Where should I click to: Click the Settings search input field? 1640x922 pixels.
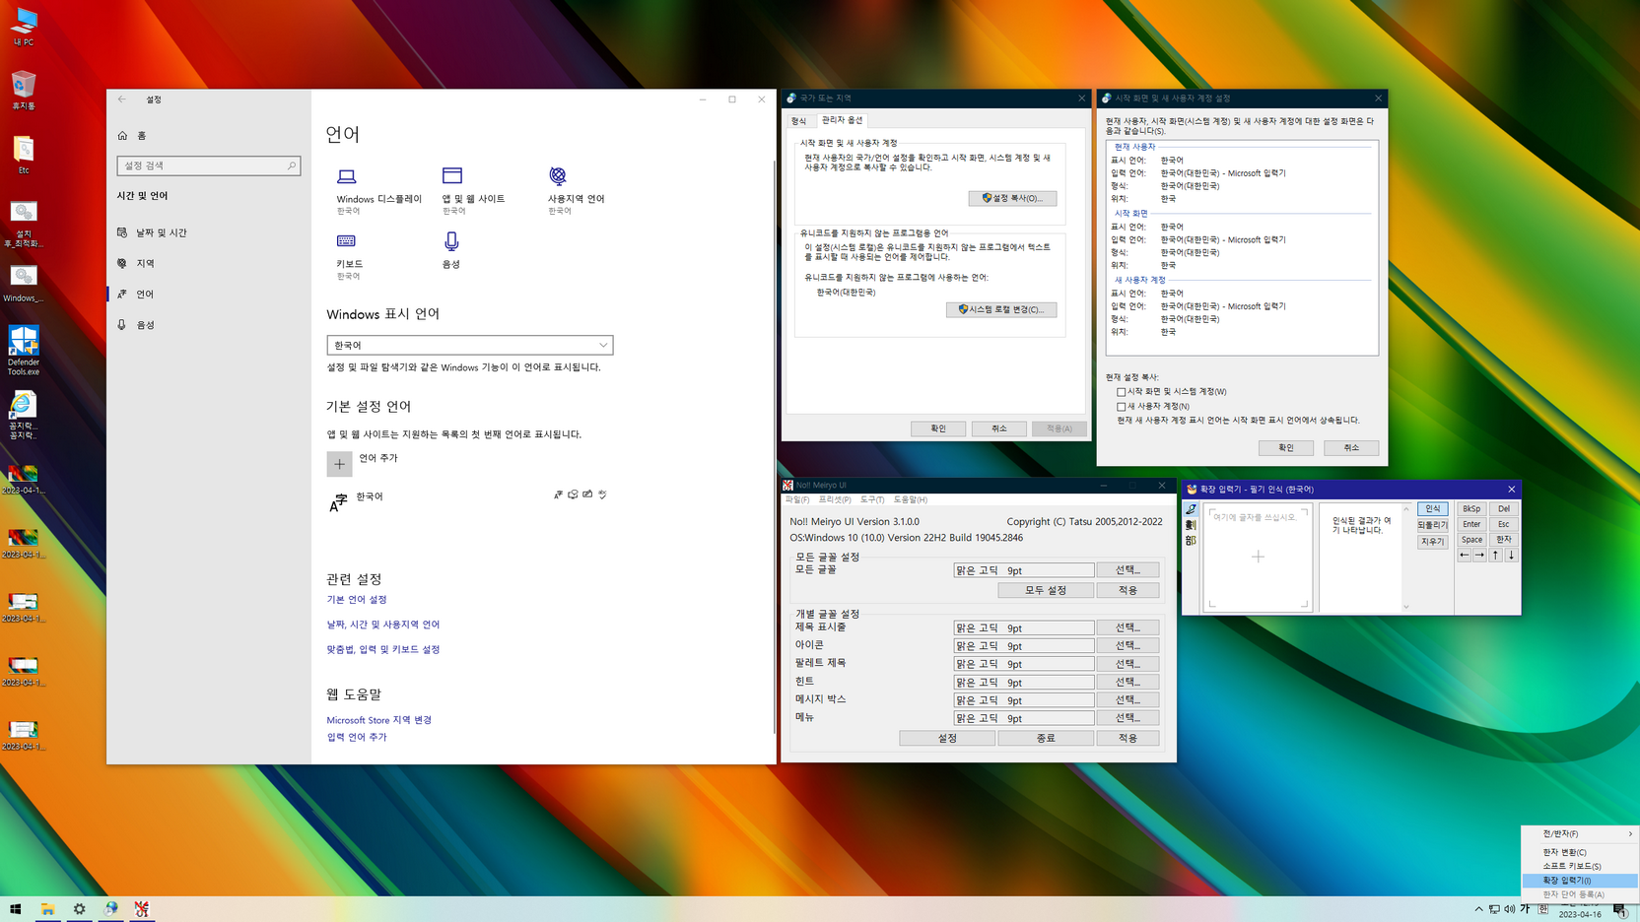click(208, 165)
